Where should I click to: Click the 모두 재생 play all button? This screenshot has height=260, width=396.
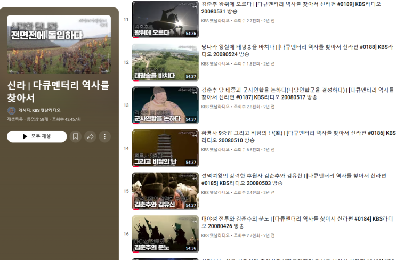point(37,136)
